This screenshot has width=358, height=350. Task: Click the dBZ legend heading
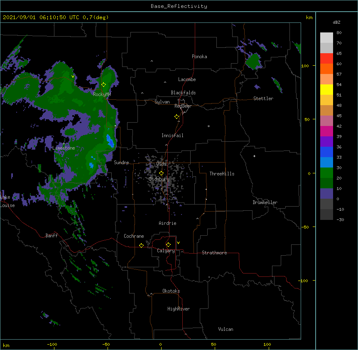coord(336,22)
